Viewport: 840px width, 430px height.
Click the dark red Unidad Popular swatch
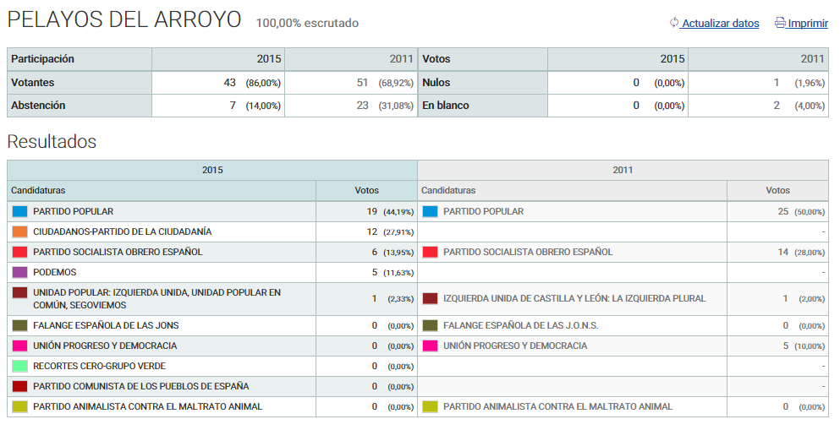click(x=19, y=292)
